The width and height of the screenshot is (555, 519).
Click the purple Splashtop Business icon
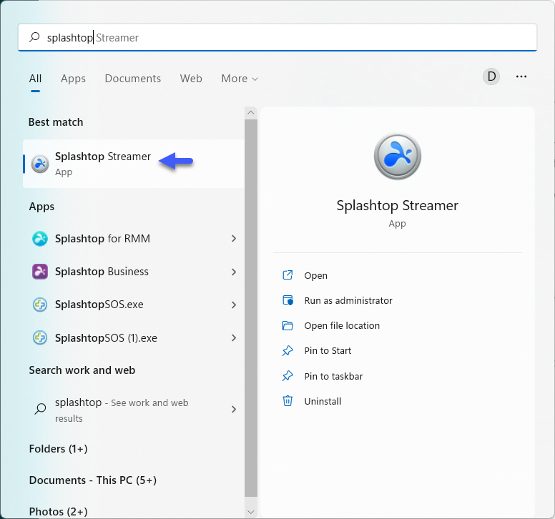click(40, 272)
